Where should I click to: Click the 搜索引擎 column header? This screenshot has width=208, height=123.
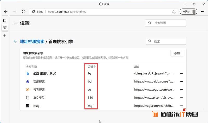point(31,67)
